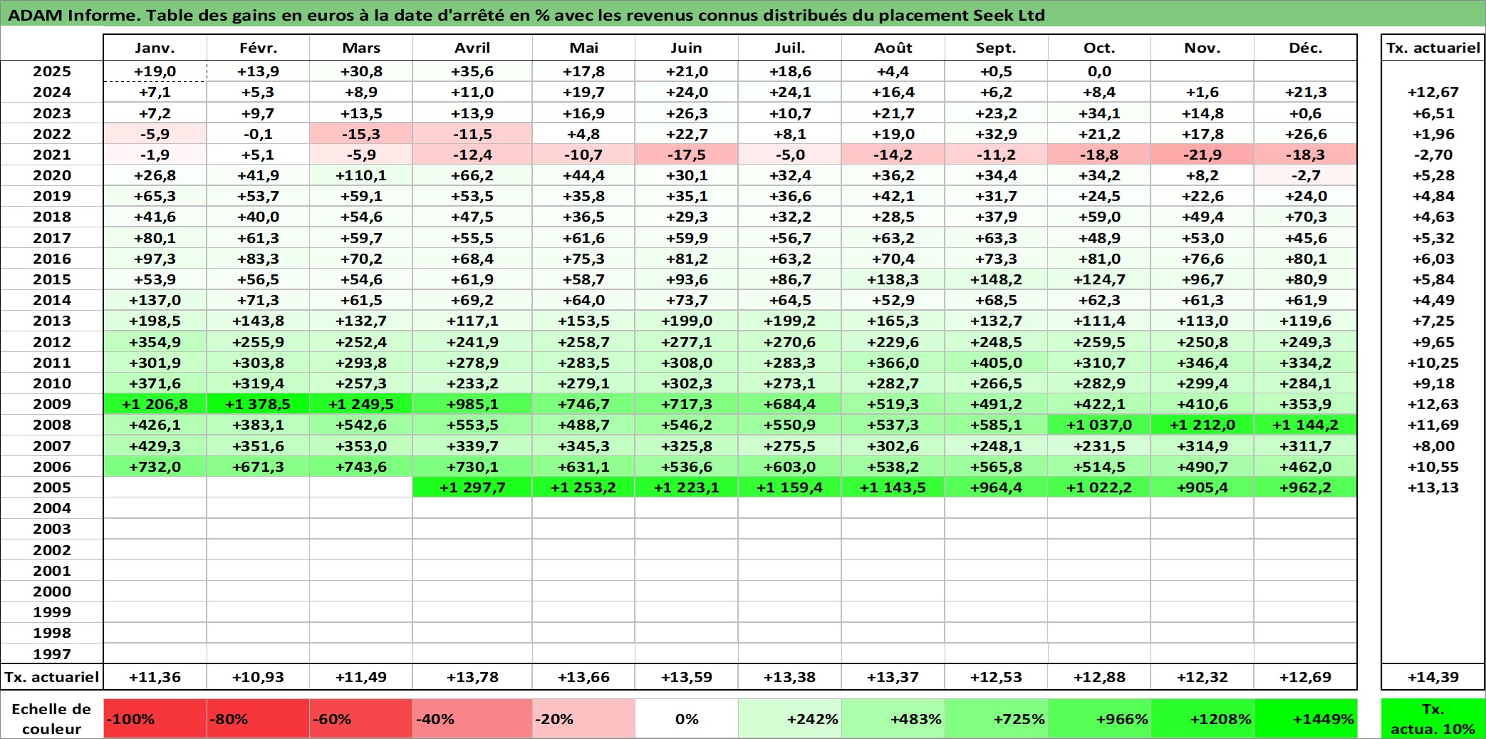This screenshot has width=1486, height=739.
Task: Select the "-2,7" cell for Déc. 2020
Action: pos(1306,175)
